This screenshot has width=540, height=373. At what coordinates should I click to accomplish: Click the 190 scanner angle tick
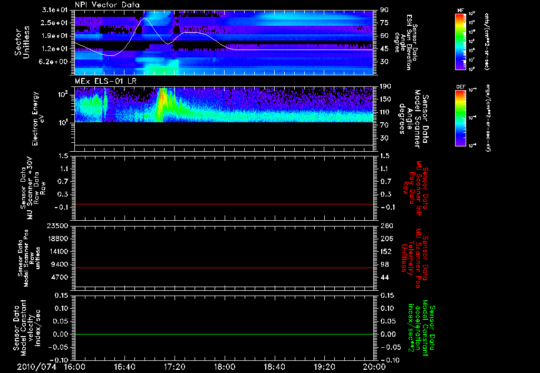point(387,86)
